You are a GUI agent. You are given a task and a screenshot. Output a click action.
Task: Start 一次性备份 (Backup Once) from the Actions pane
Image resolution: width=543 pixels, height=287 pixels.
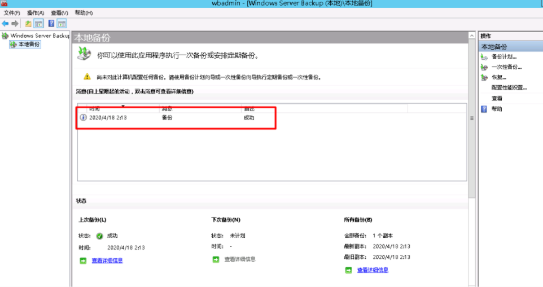pyautogui.click(x=506, y=67)
